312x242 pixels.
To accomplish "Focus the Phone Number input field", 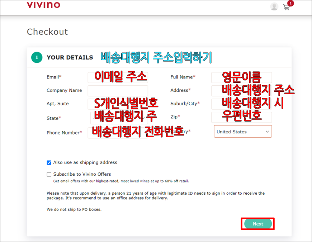I will [118, 133].
